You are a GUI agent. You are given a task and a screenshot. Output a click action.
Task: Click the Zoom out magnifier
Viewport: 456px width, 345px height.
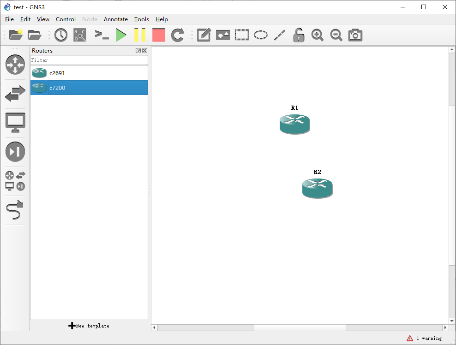pyautogui.click(x=336, y=35)
